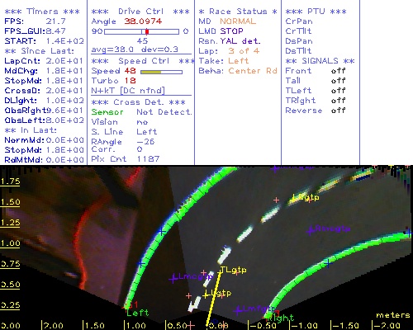Select the Drive Ctrl panel header
The height and width of the screenshot is (330, 413).
(140, 12)
